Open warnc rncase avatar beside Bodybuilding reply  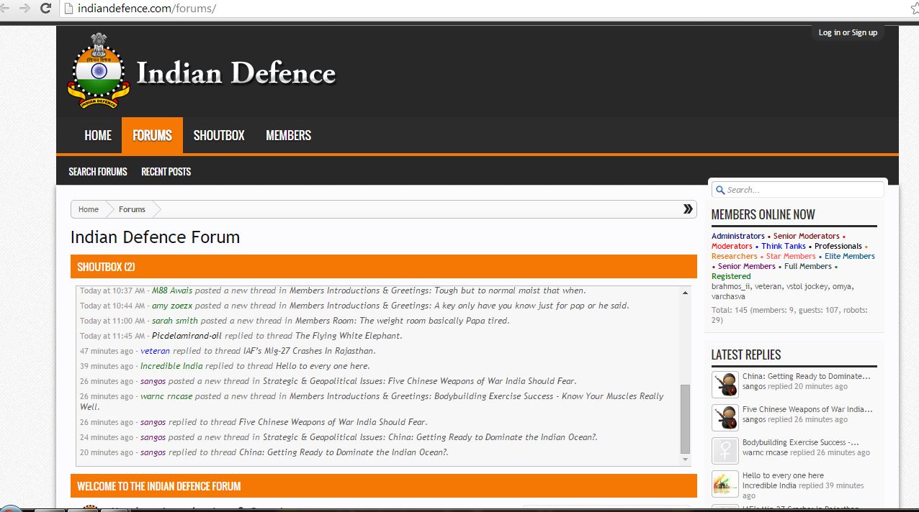click(725, 451)
